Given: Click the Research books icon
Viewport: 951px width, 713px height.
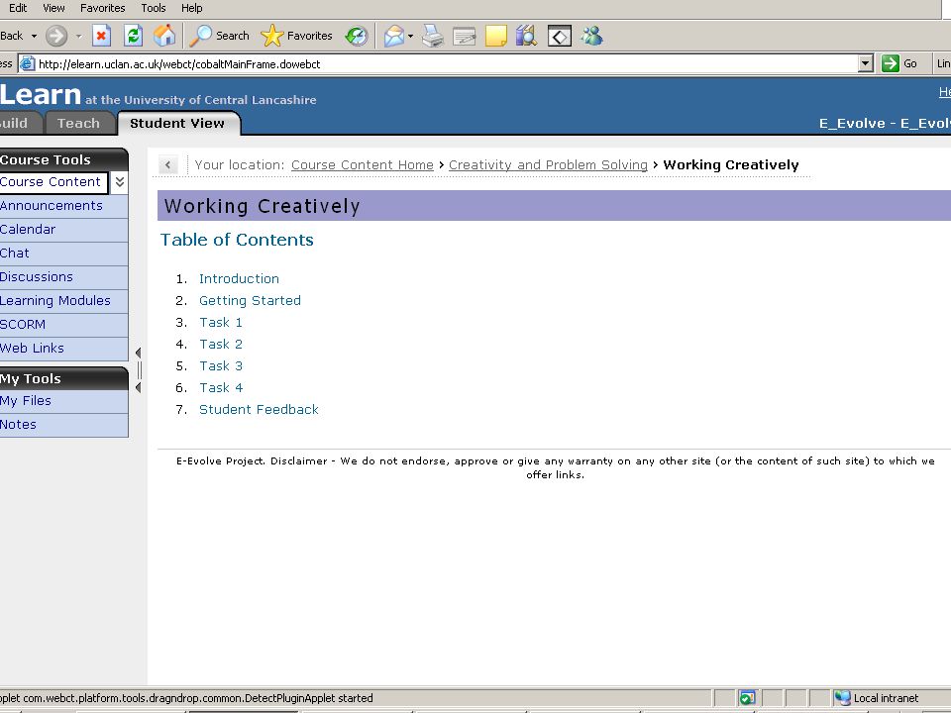Looking at the screenshot, I should [x=526, y=36].
